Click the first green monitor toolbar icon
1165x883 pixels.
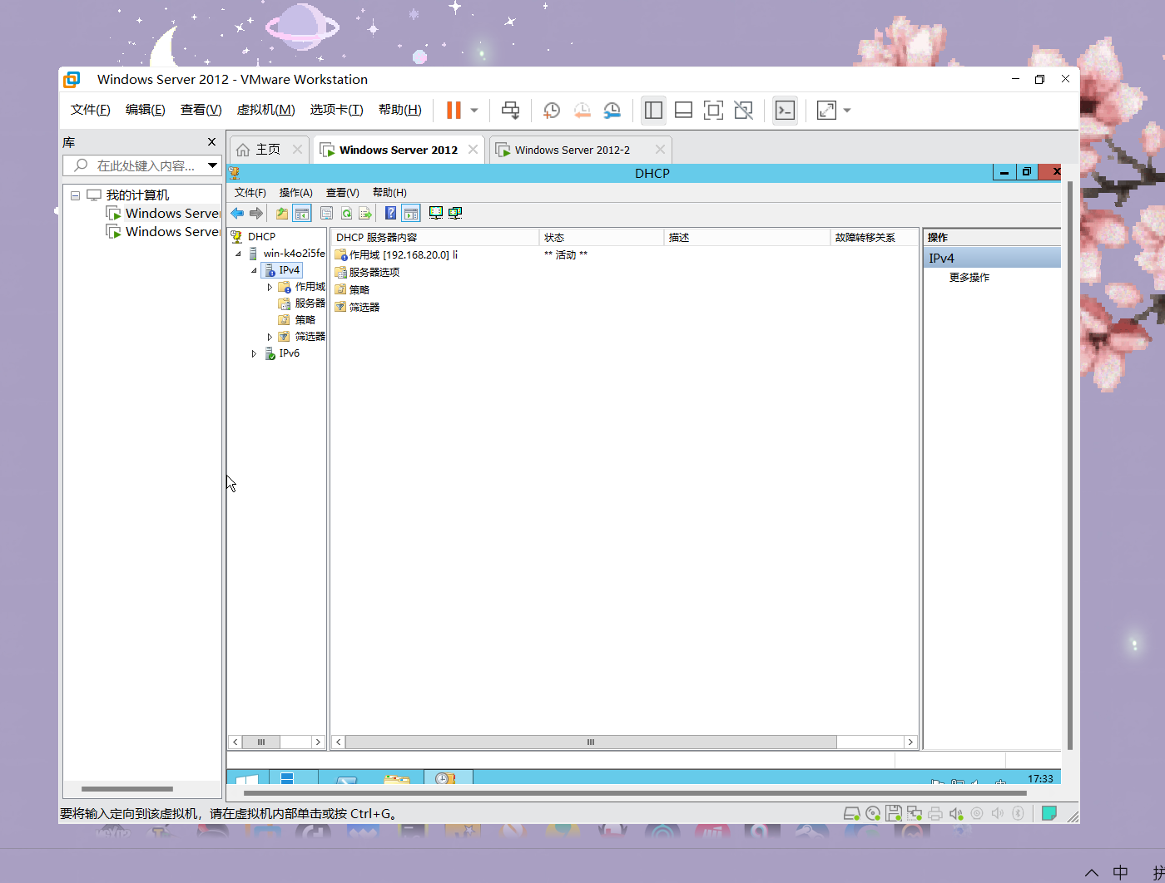(x=435, y=213)
